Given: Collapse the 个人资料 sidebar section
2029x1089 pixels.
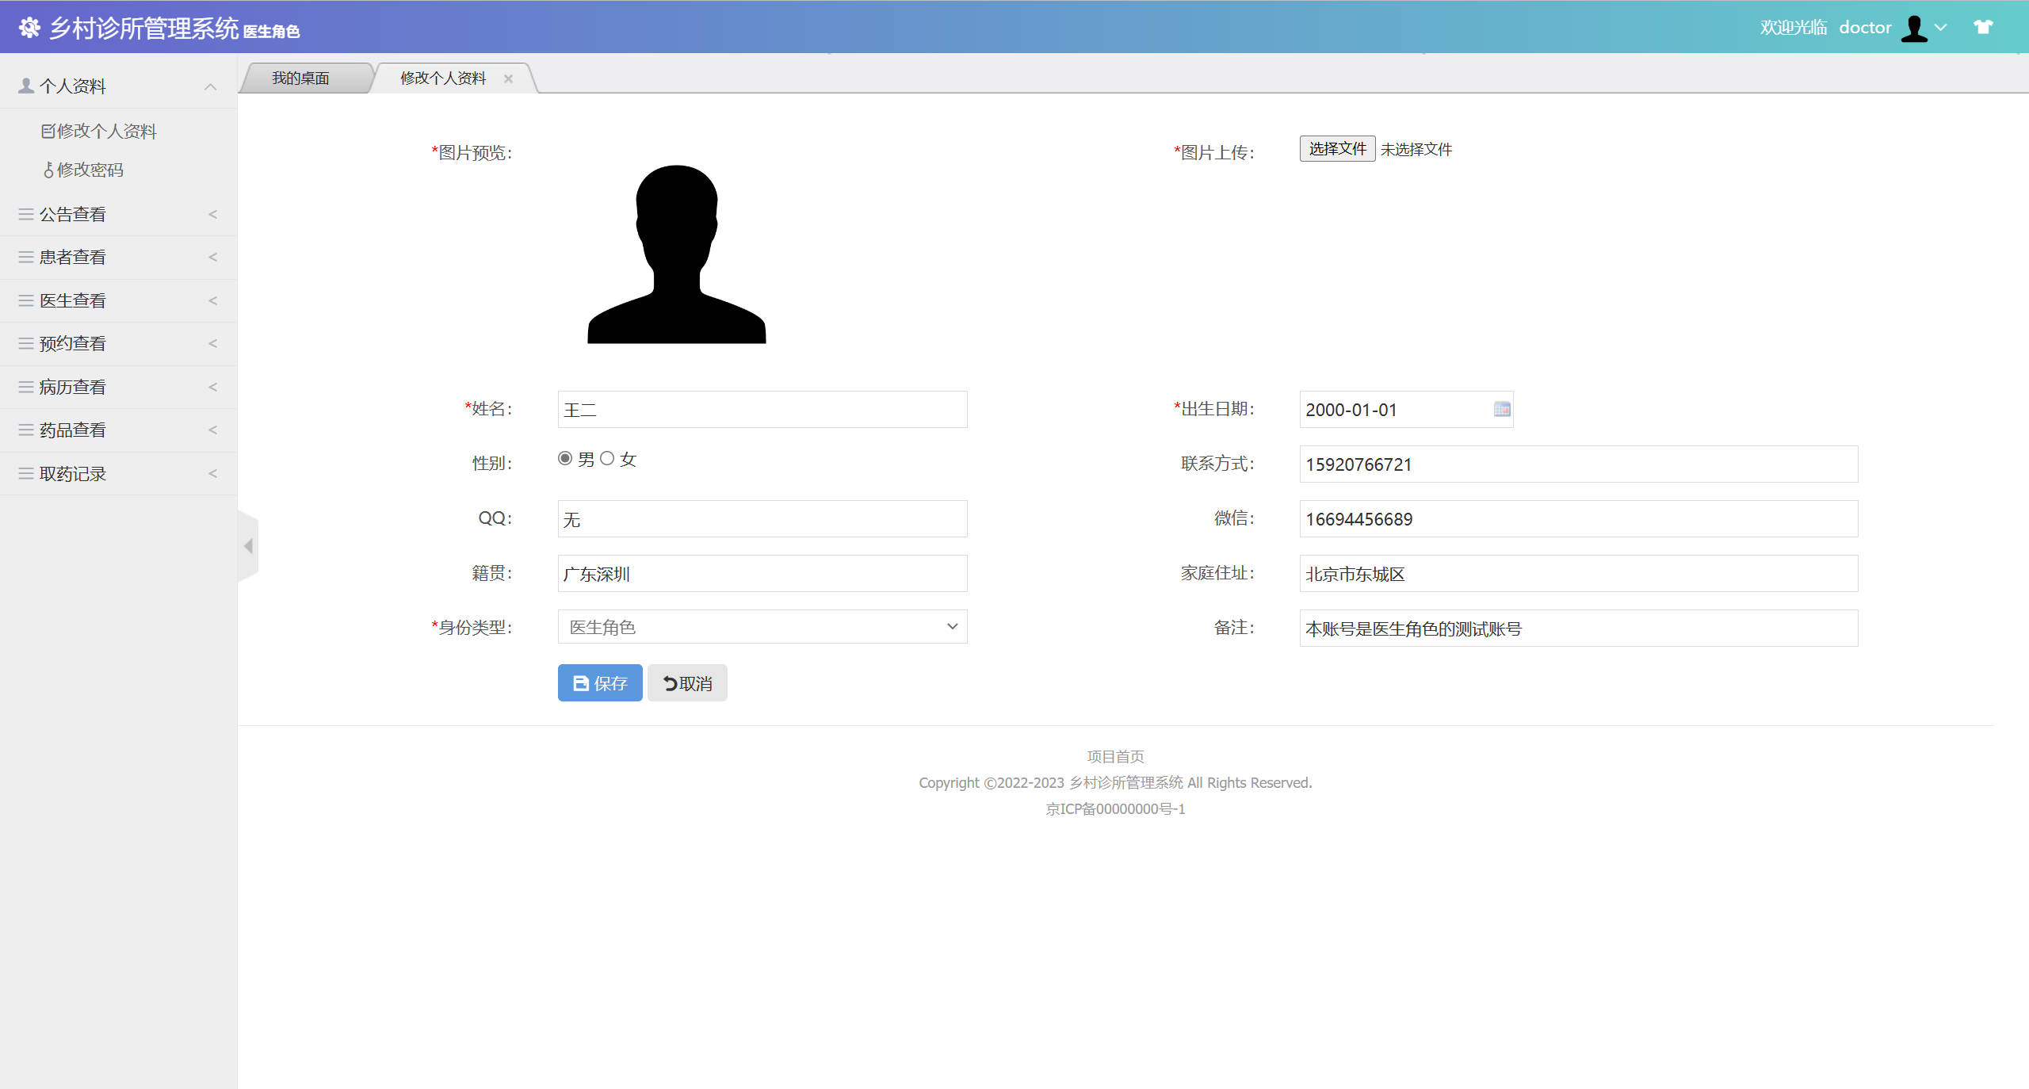Looking at the screenshot, I should point(210,86).
